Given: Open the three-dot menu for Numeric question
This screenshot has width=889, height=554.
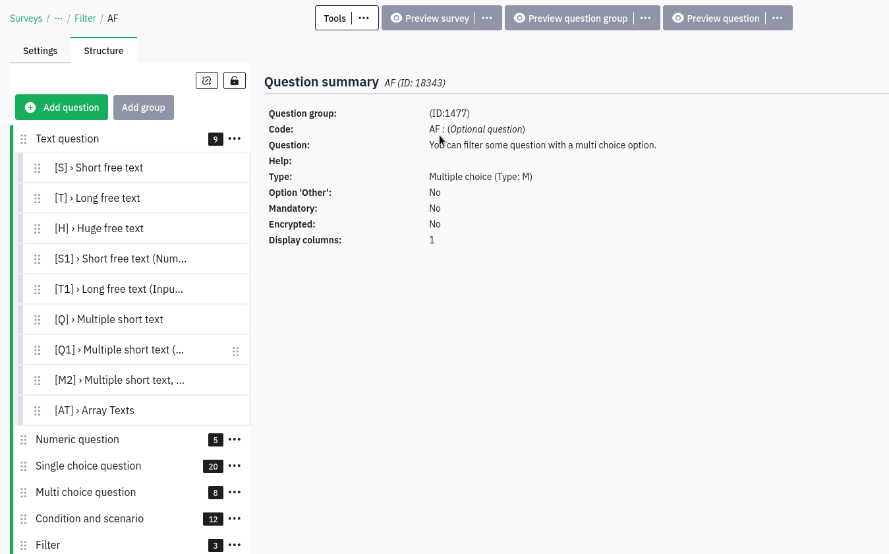Looking at the screenshot, I should click(235, 440).
